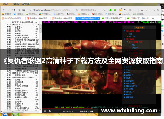
Task: Expand the 敢死队3 playlist node
Action: (124, 94)
